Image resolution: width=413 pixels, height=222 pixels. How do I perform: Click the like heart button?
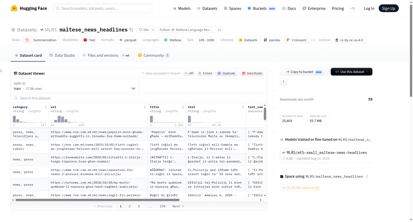pyautogui.click(x=144, y=30)
